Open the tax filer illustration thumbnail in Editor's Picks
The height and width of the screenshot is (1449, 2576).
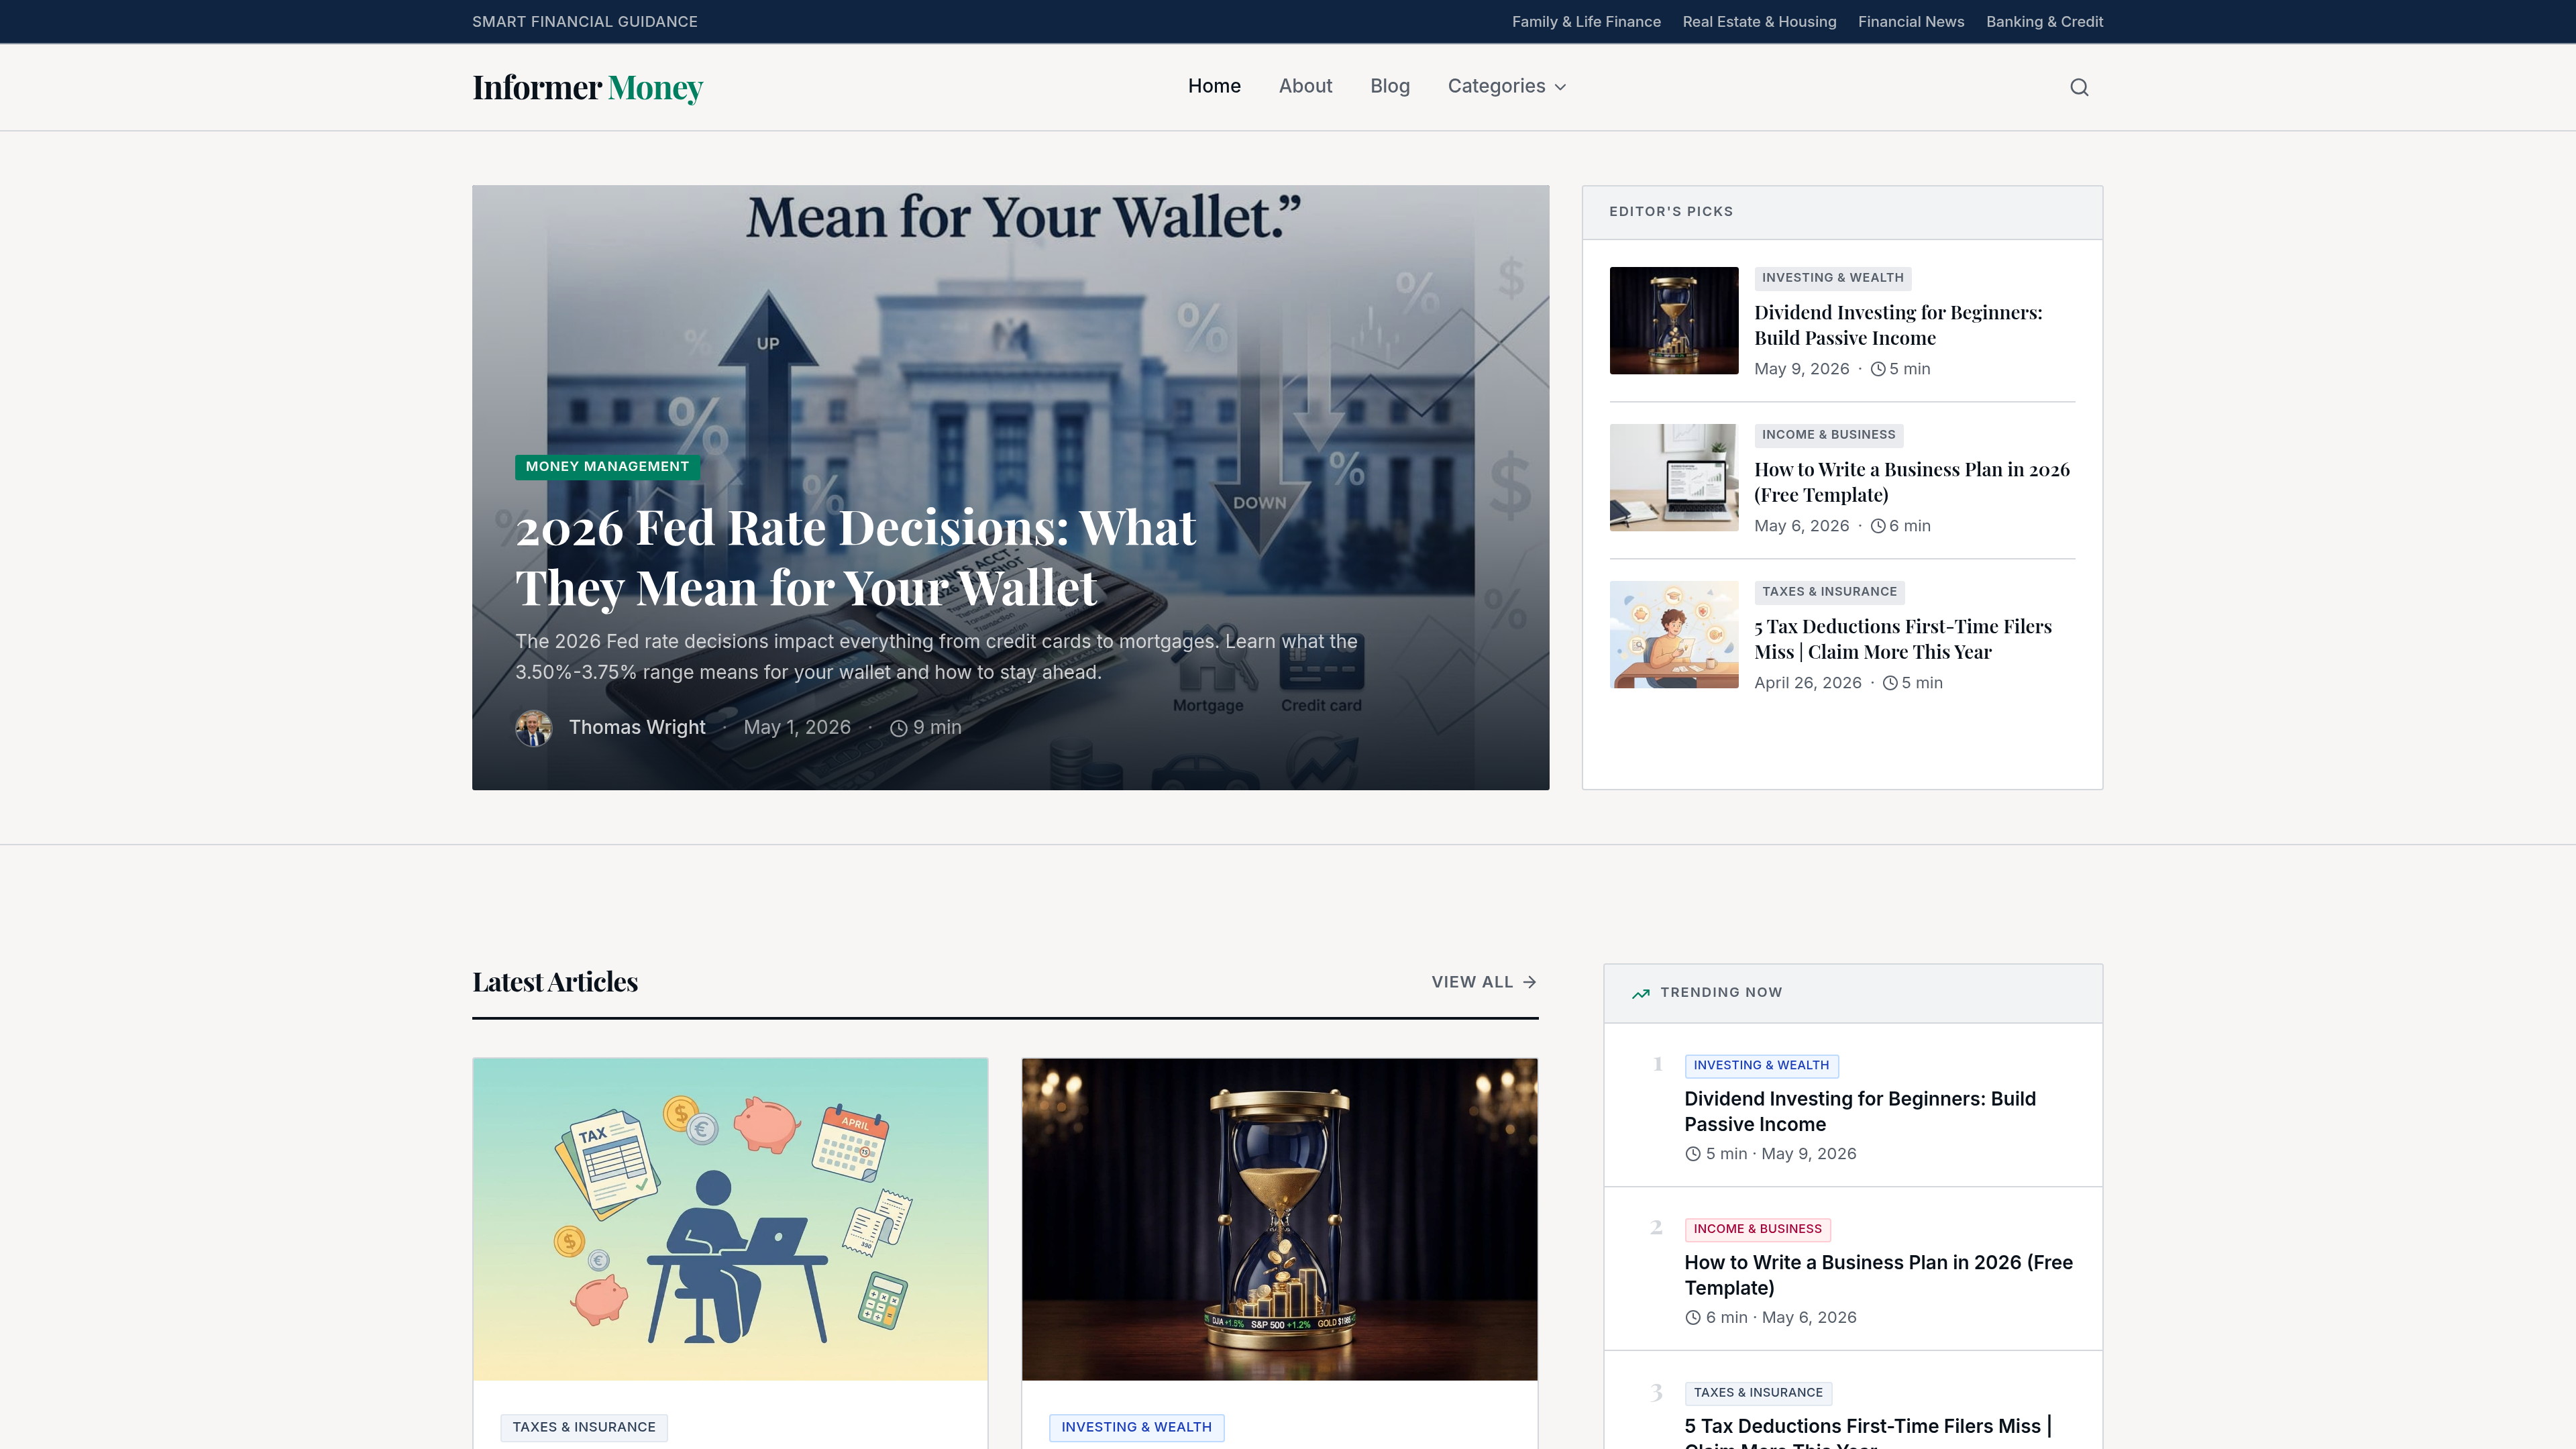coord(1674,635)
